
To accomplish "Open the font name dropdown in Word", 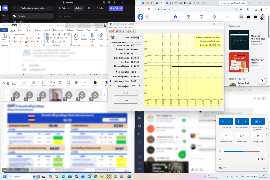I will [x=36, y=35].
